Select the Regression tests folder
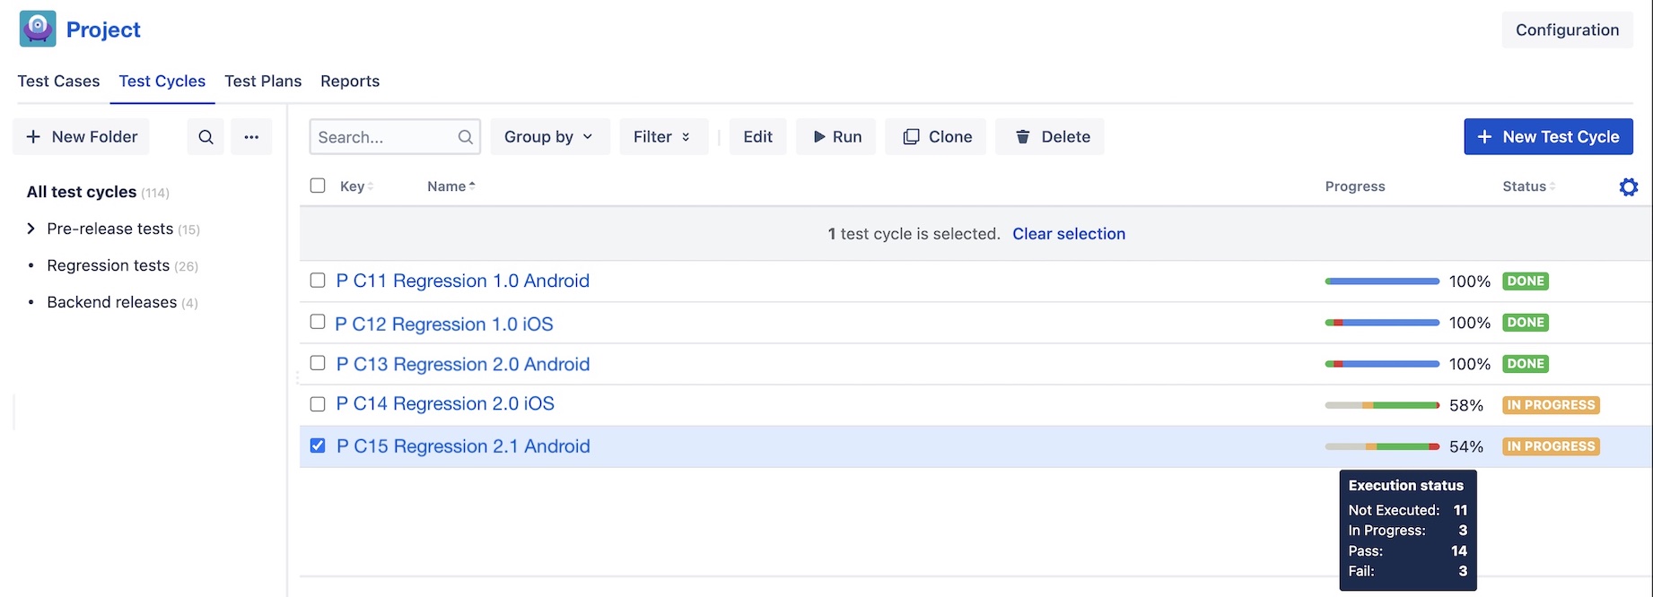Viewport: 1653px width, 597px height. point(123,265)
